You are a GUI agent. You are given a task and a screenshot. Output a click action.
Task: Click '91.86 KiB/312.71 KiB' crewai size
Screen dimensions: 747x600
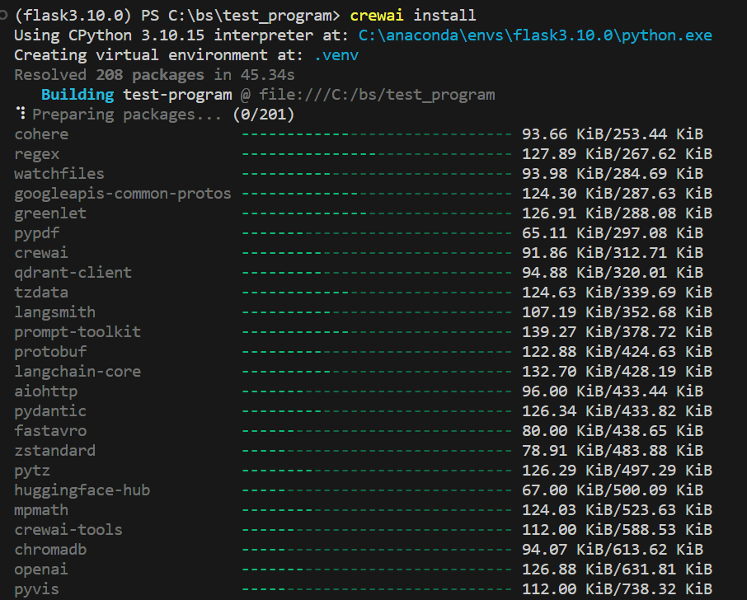coord(613,253)
